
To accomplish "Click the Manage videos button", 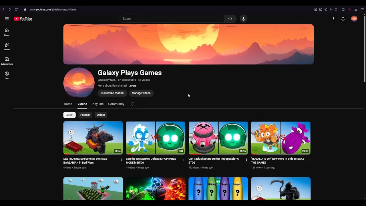I will [141, 93].
